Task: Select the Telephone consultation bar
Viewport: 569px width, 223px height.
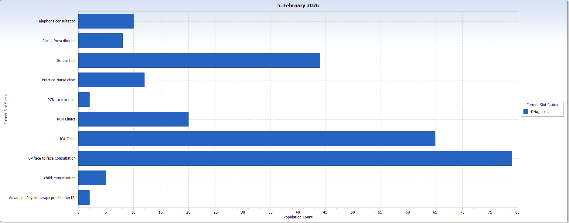Action: coord(106,21)
